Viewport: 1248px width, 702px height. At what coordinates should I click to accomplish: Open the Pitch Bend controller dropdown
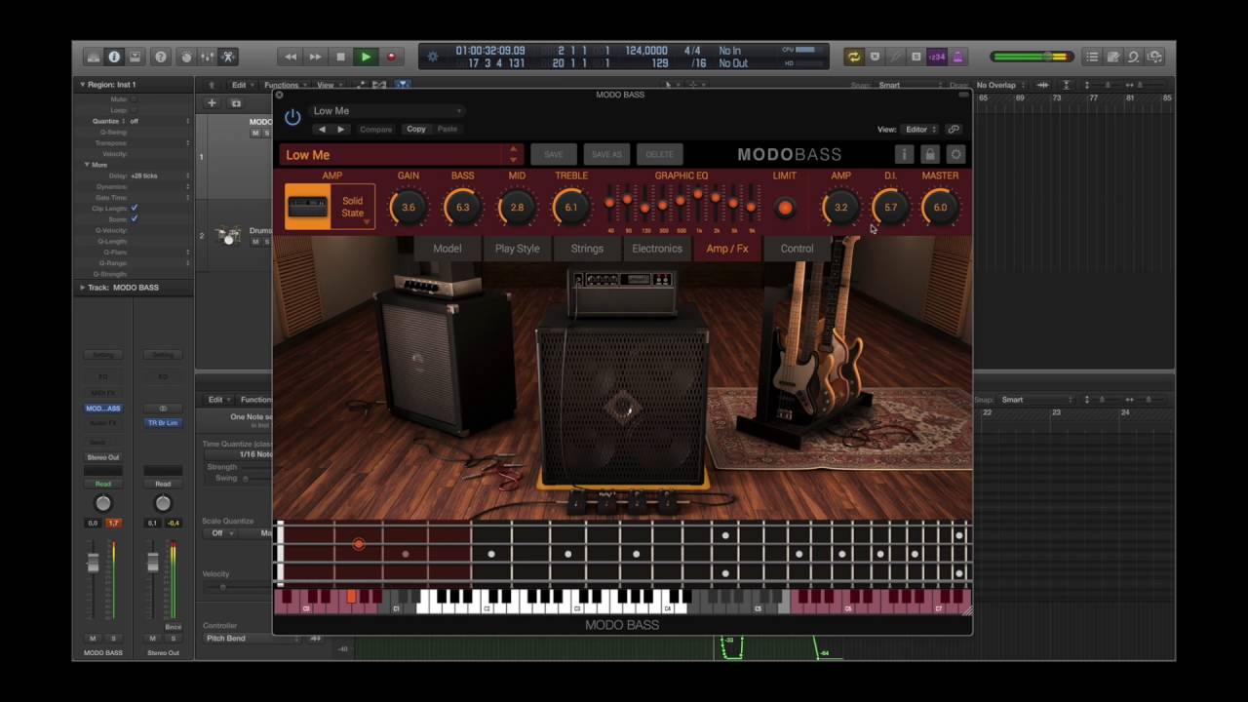[x=253, y=639]
